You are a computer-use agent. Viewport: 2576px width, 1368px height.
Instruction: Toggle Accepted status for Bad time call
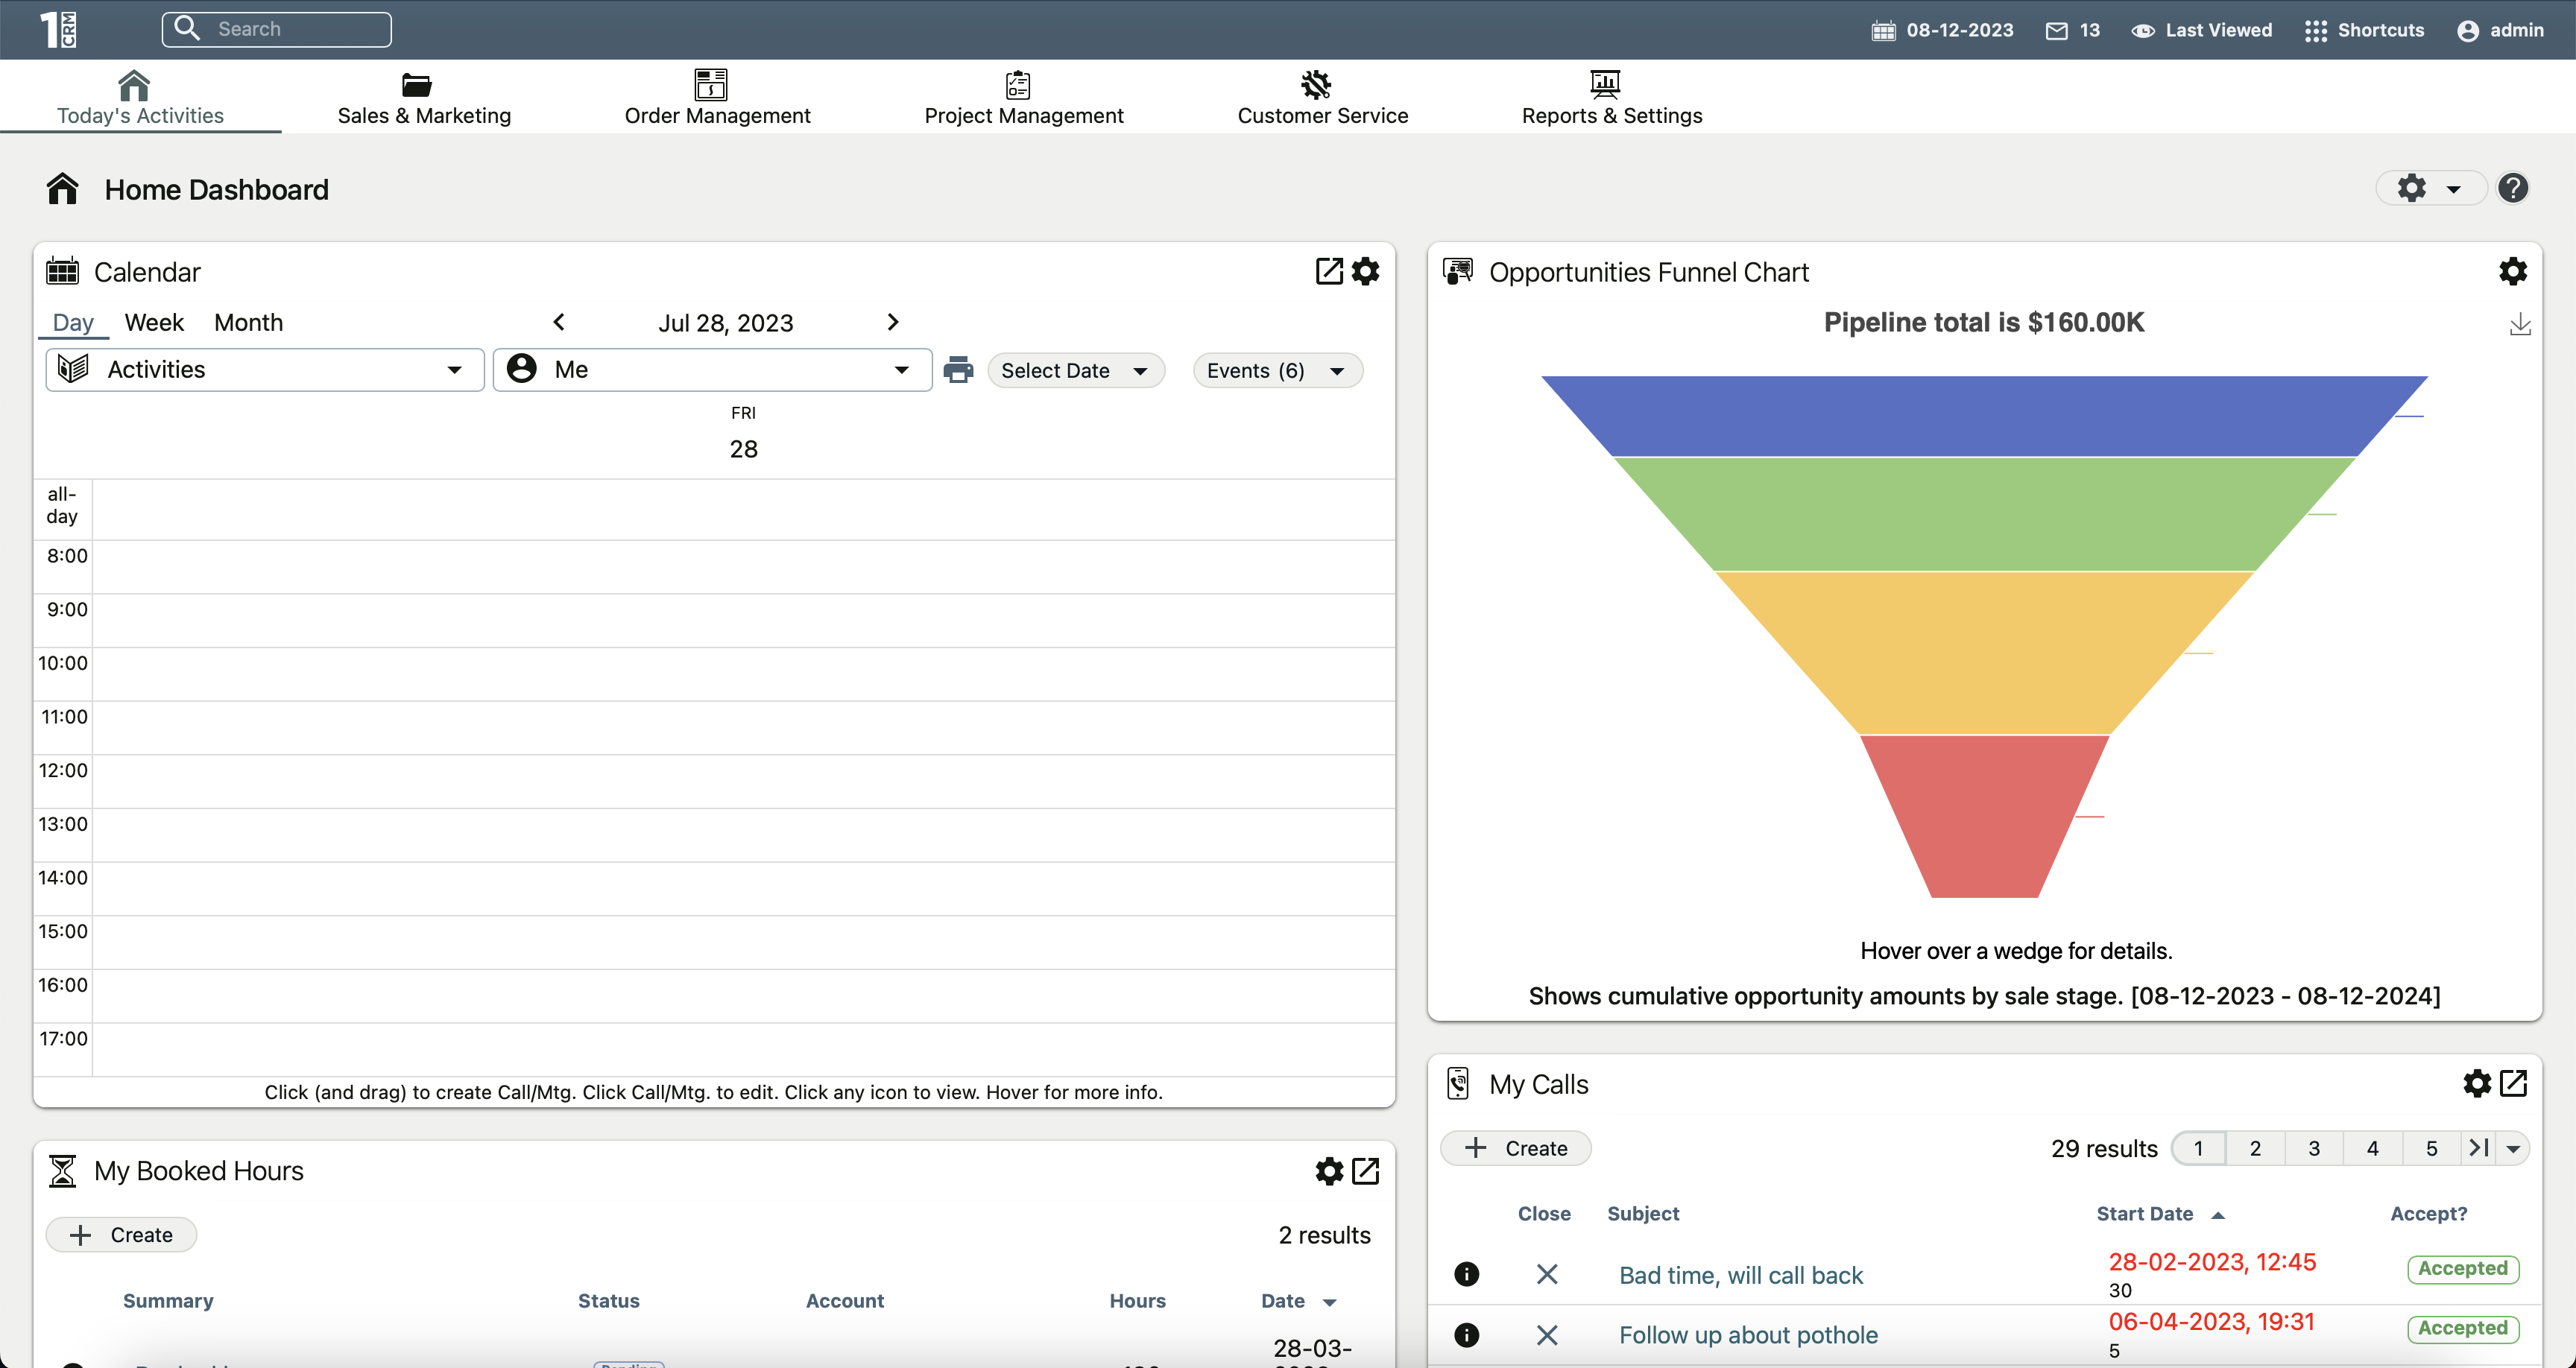pyautogui.click(x=2462, y=1269)
